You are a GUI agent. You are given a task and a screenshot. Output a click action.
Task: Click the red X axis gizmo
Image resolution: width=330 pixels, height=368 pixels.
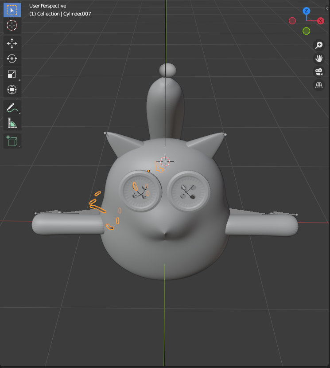pos(320,21)
